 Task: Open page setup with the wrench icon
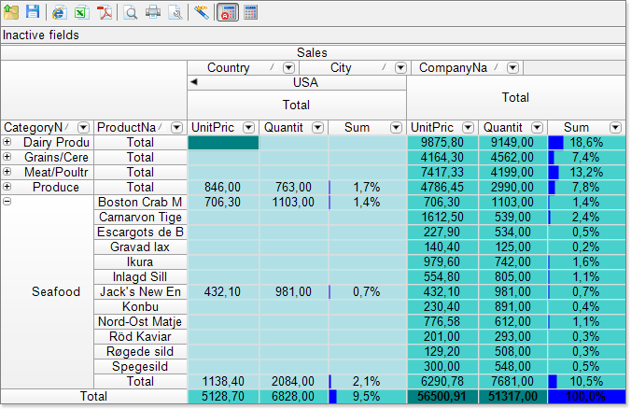point(175,12)
